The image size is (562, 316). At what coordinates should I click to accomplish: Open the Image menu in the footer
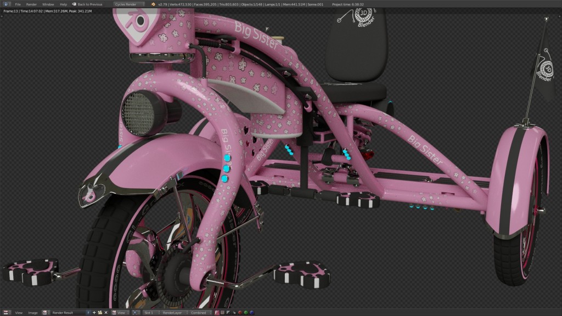(x=34, y=312)
